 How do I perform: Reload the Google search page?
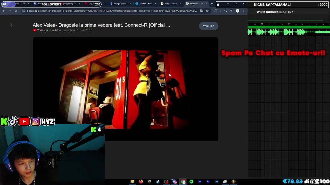click(x=16, y=11)
